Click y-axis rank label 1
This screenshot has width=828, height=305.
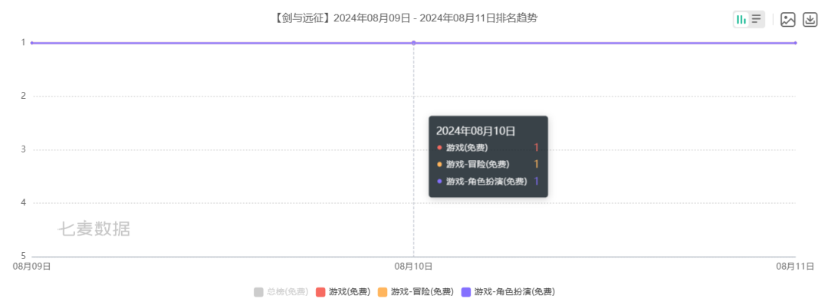coord(23,42)
